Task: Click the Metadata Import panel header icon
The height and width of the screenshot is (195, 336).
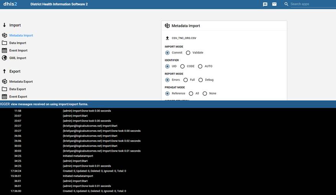Action: click(167, 26)
